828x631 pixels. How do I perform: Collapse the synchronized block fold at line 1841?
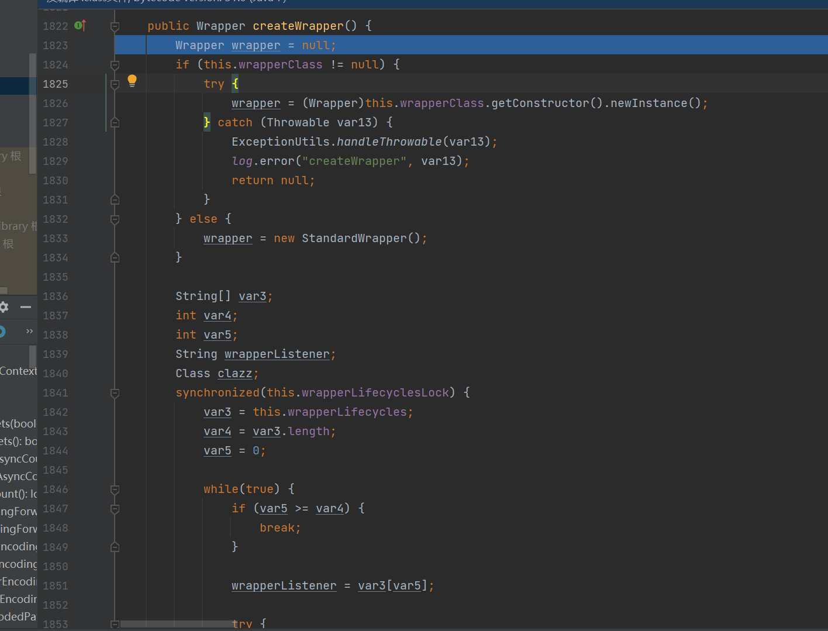(115, 393)
